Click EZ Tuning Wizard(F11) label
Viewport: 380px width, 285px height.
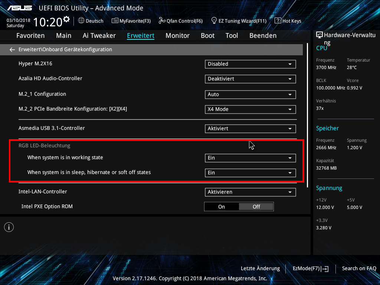click(242, 21)
